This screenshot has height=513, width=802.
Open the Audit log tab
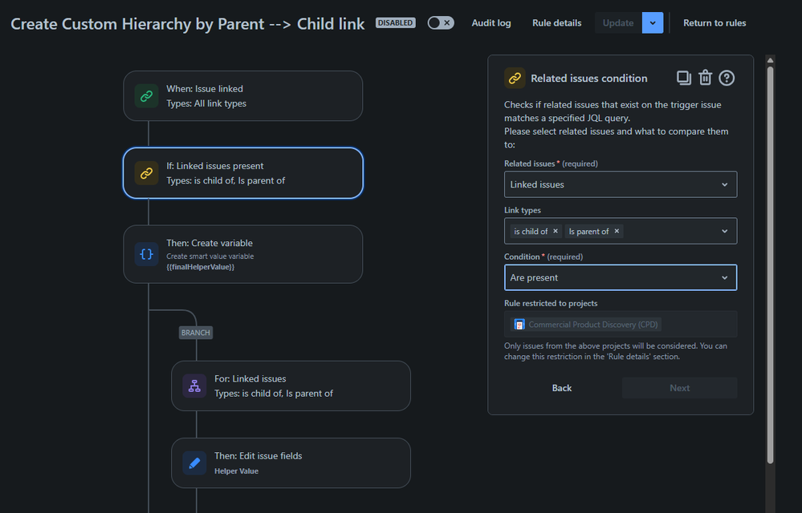point(491,23)
